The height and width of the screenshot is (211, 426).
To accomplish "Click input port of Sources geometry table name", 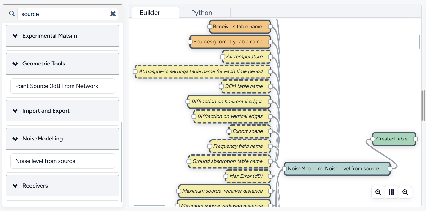I will click(x=190, y=42).
